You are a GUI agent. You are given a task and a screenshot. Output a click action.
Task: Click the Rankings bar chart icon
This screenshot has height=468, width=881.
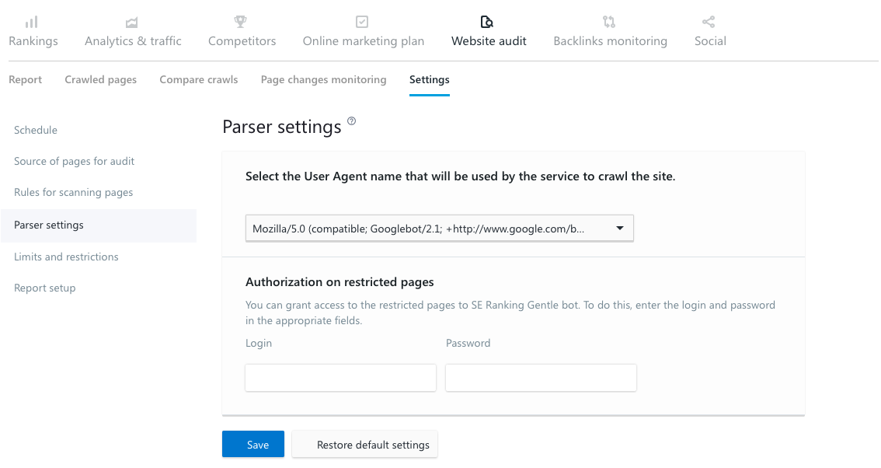click(x=32, y=22)
